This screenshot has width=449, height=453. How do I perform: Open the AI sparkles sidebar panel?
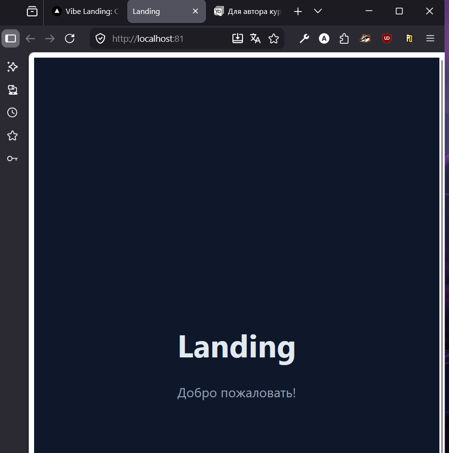point(12,67)
